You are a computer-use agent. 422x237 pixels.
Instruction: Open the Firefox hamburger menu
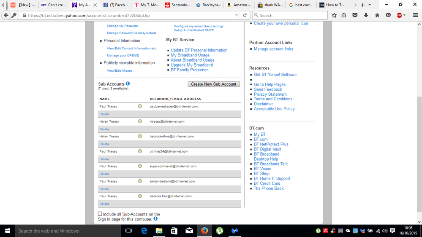pos(415,15)
